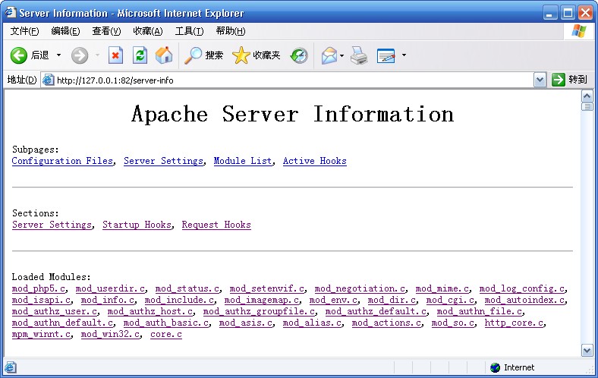Open the mod_status.c module link
The height and width of the screenshot is (378, 598).
point(187,288)
